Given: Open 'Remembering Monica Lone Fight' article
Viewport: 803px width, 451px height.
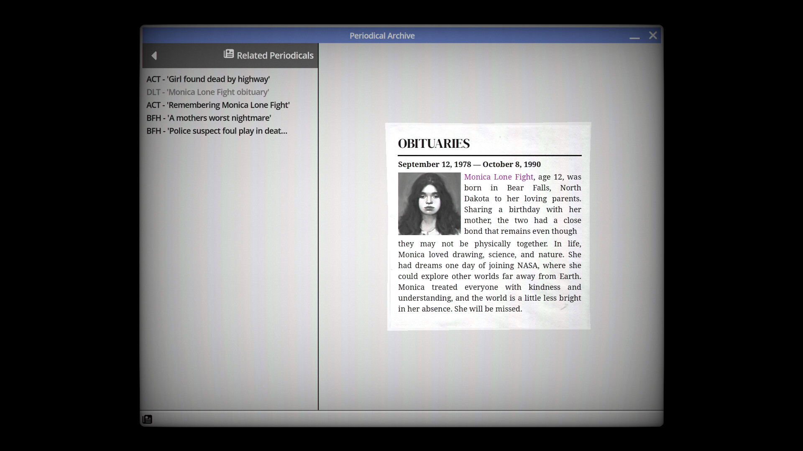Looking at the screenshot, I should tap(217, 105).
